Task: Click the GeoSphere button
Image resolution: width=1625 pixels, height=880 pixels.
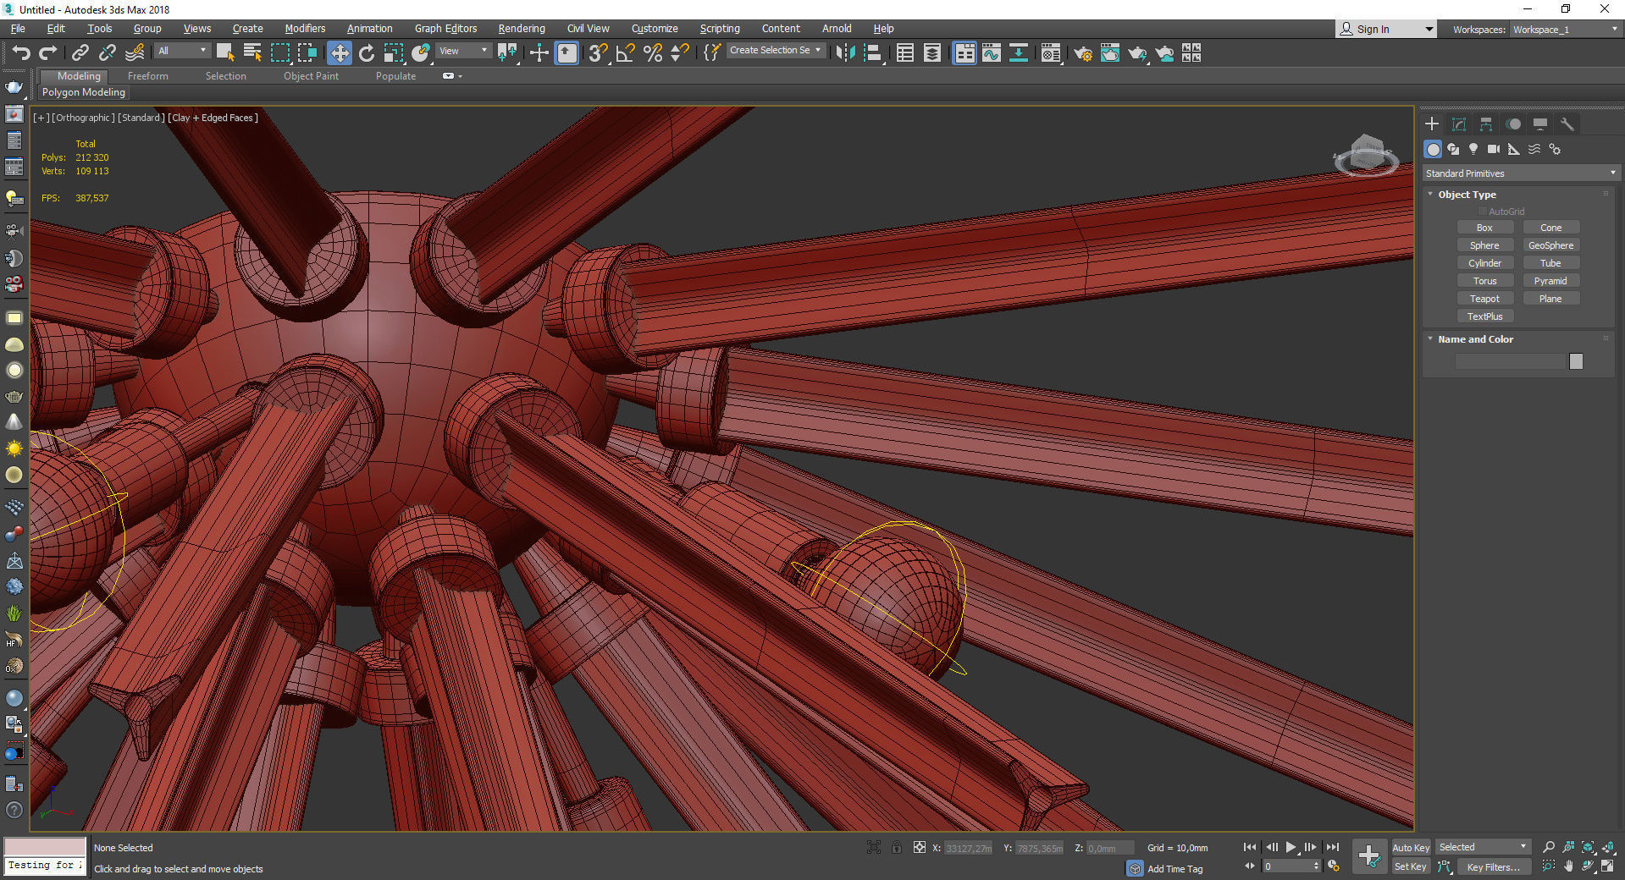Action: pyautogui.click(x=1551, y=245)
